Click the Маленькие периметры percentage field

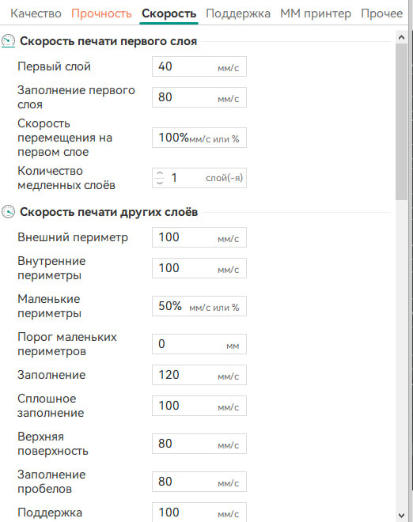tap(199, 306)
